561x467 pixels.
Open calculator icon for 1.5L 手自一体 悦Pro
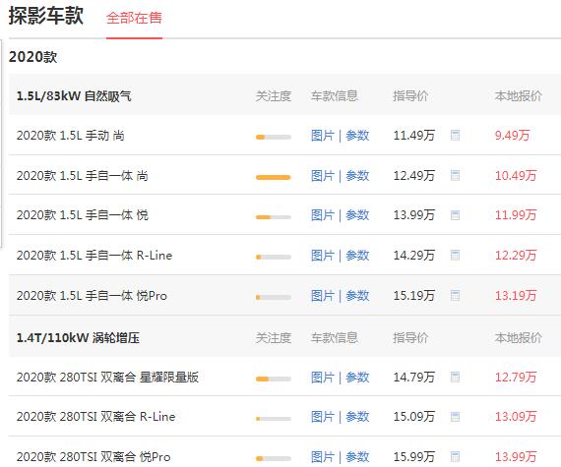(x=455, y=296)
